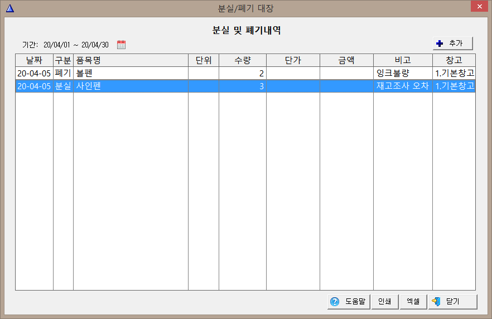
Task: Click the 인쇄 print button
Action: pos(385,302)
